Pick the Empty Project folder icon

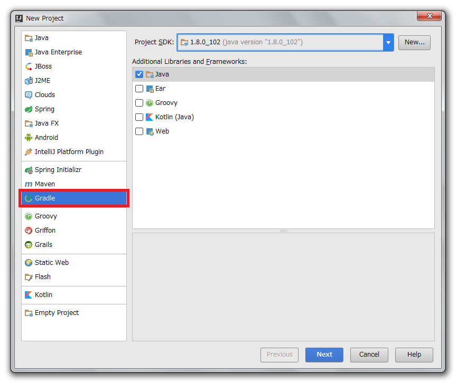29,313
